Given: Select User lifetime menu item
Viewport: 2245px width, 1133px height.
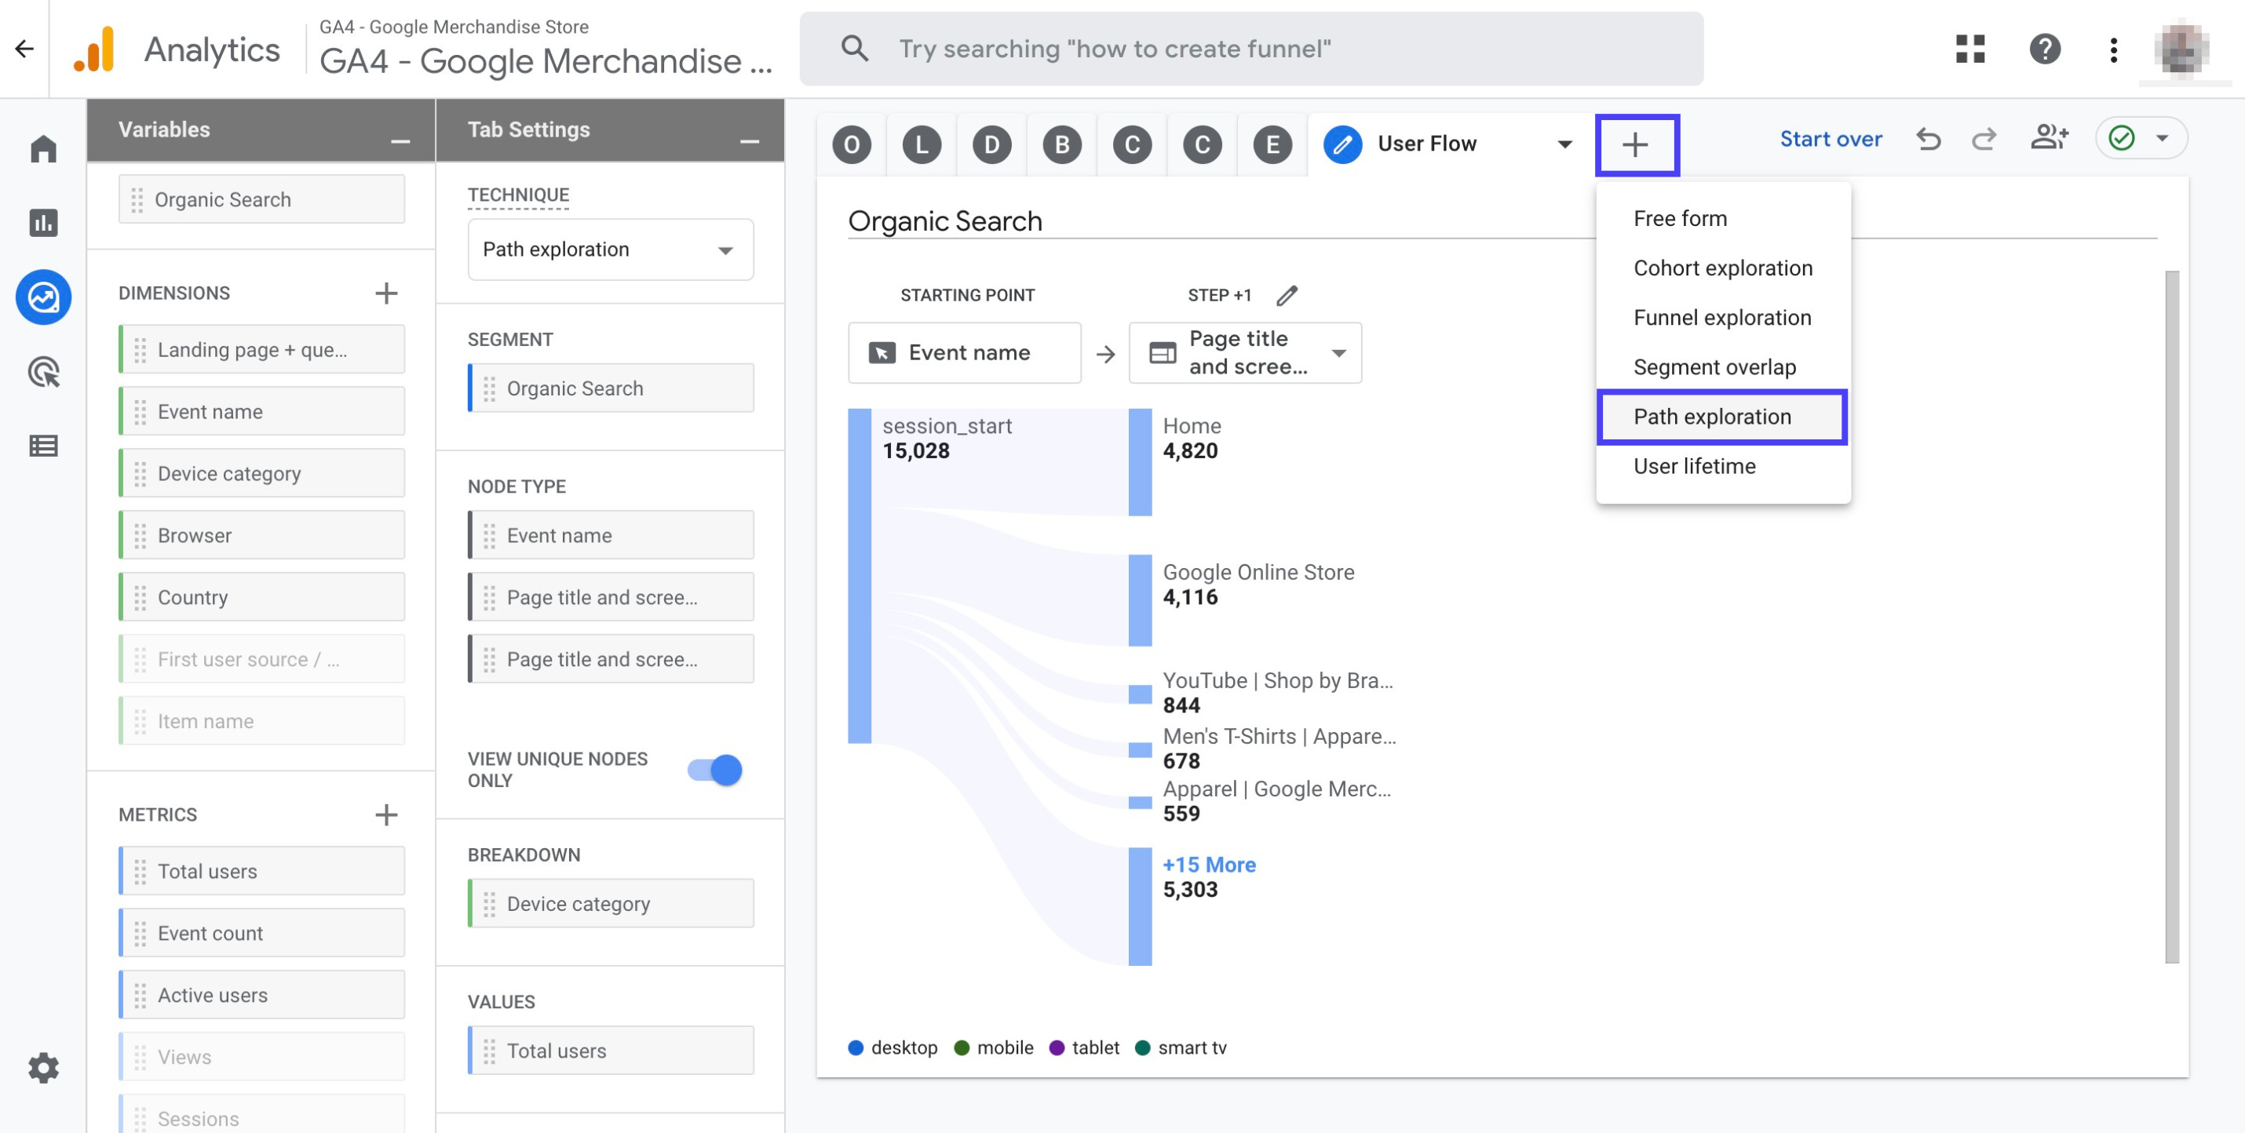Looking at the screenshot, I should click(x=1723, y=467).
